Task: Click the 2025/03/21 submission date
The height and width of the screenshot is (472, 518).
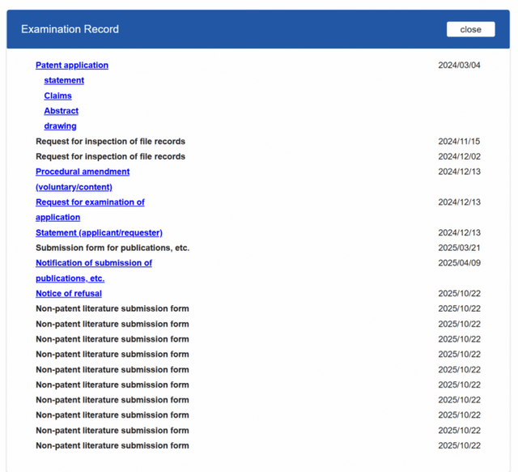Action: pyautogui.click(x=459, y=248)
